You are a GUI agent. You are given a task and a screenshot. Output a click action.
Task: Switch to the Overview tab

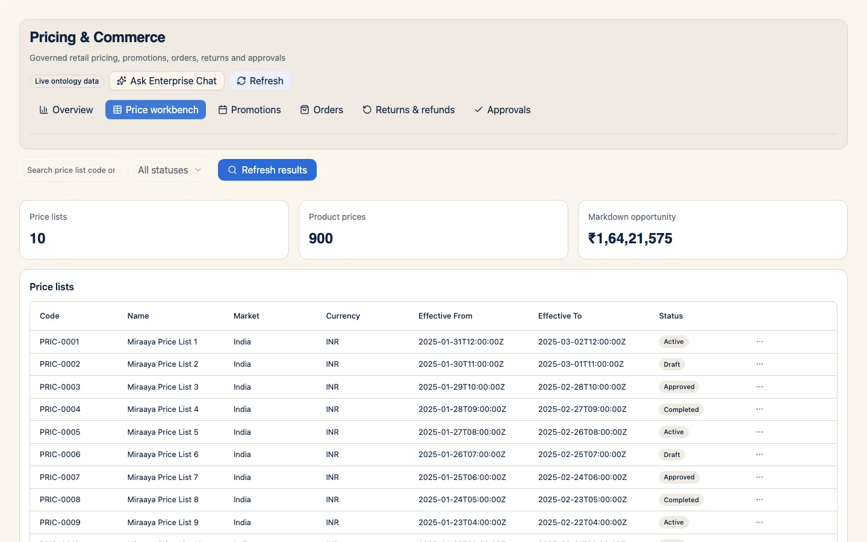point(66,110)
